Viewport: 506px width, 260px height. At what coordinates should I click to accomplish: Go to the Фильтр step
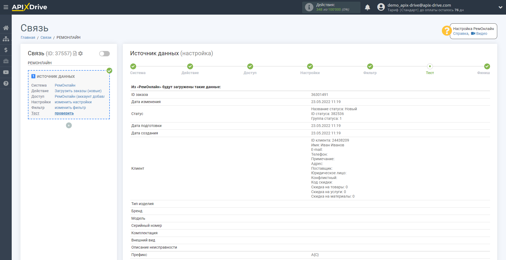tap(370, 66)
